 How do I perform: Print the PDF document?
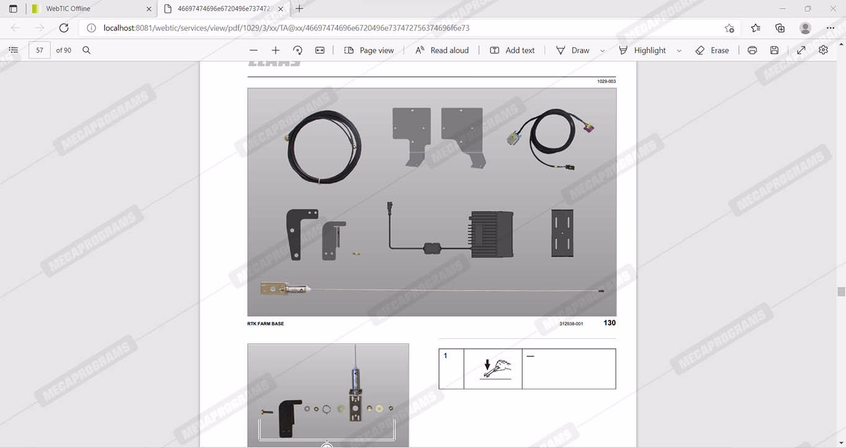tap(752, 50)
